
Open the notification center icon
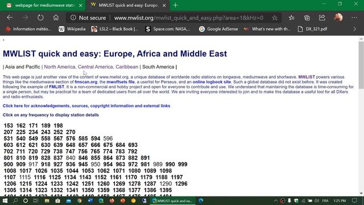(x=354, y=201)
